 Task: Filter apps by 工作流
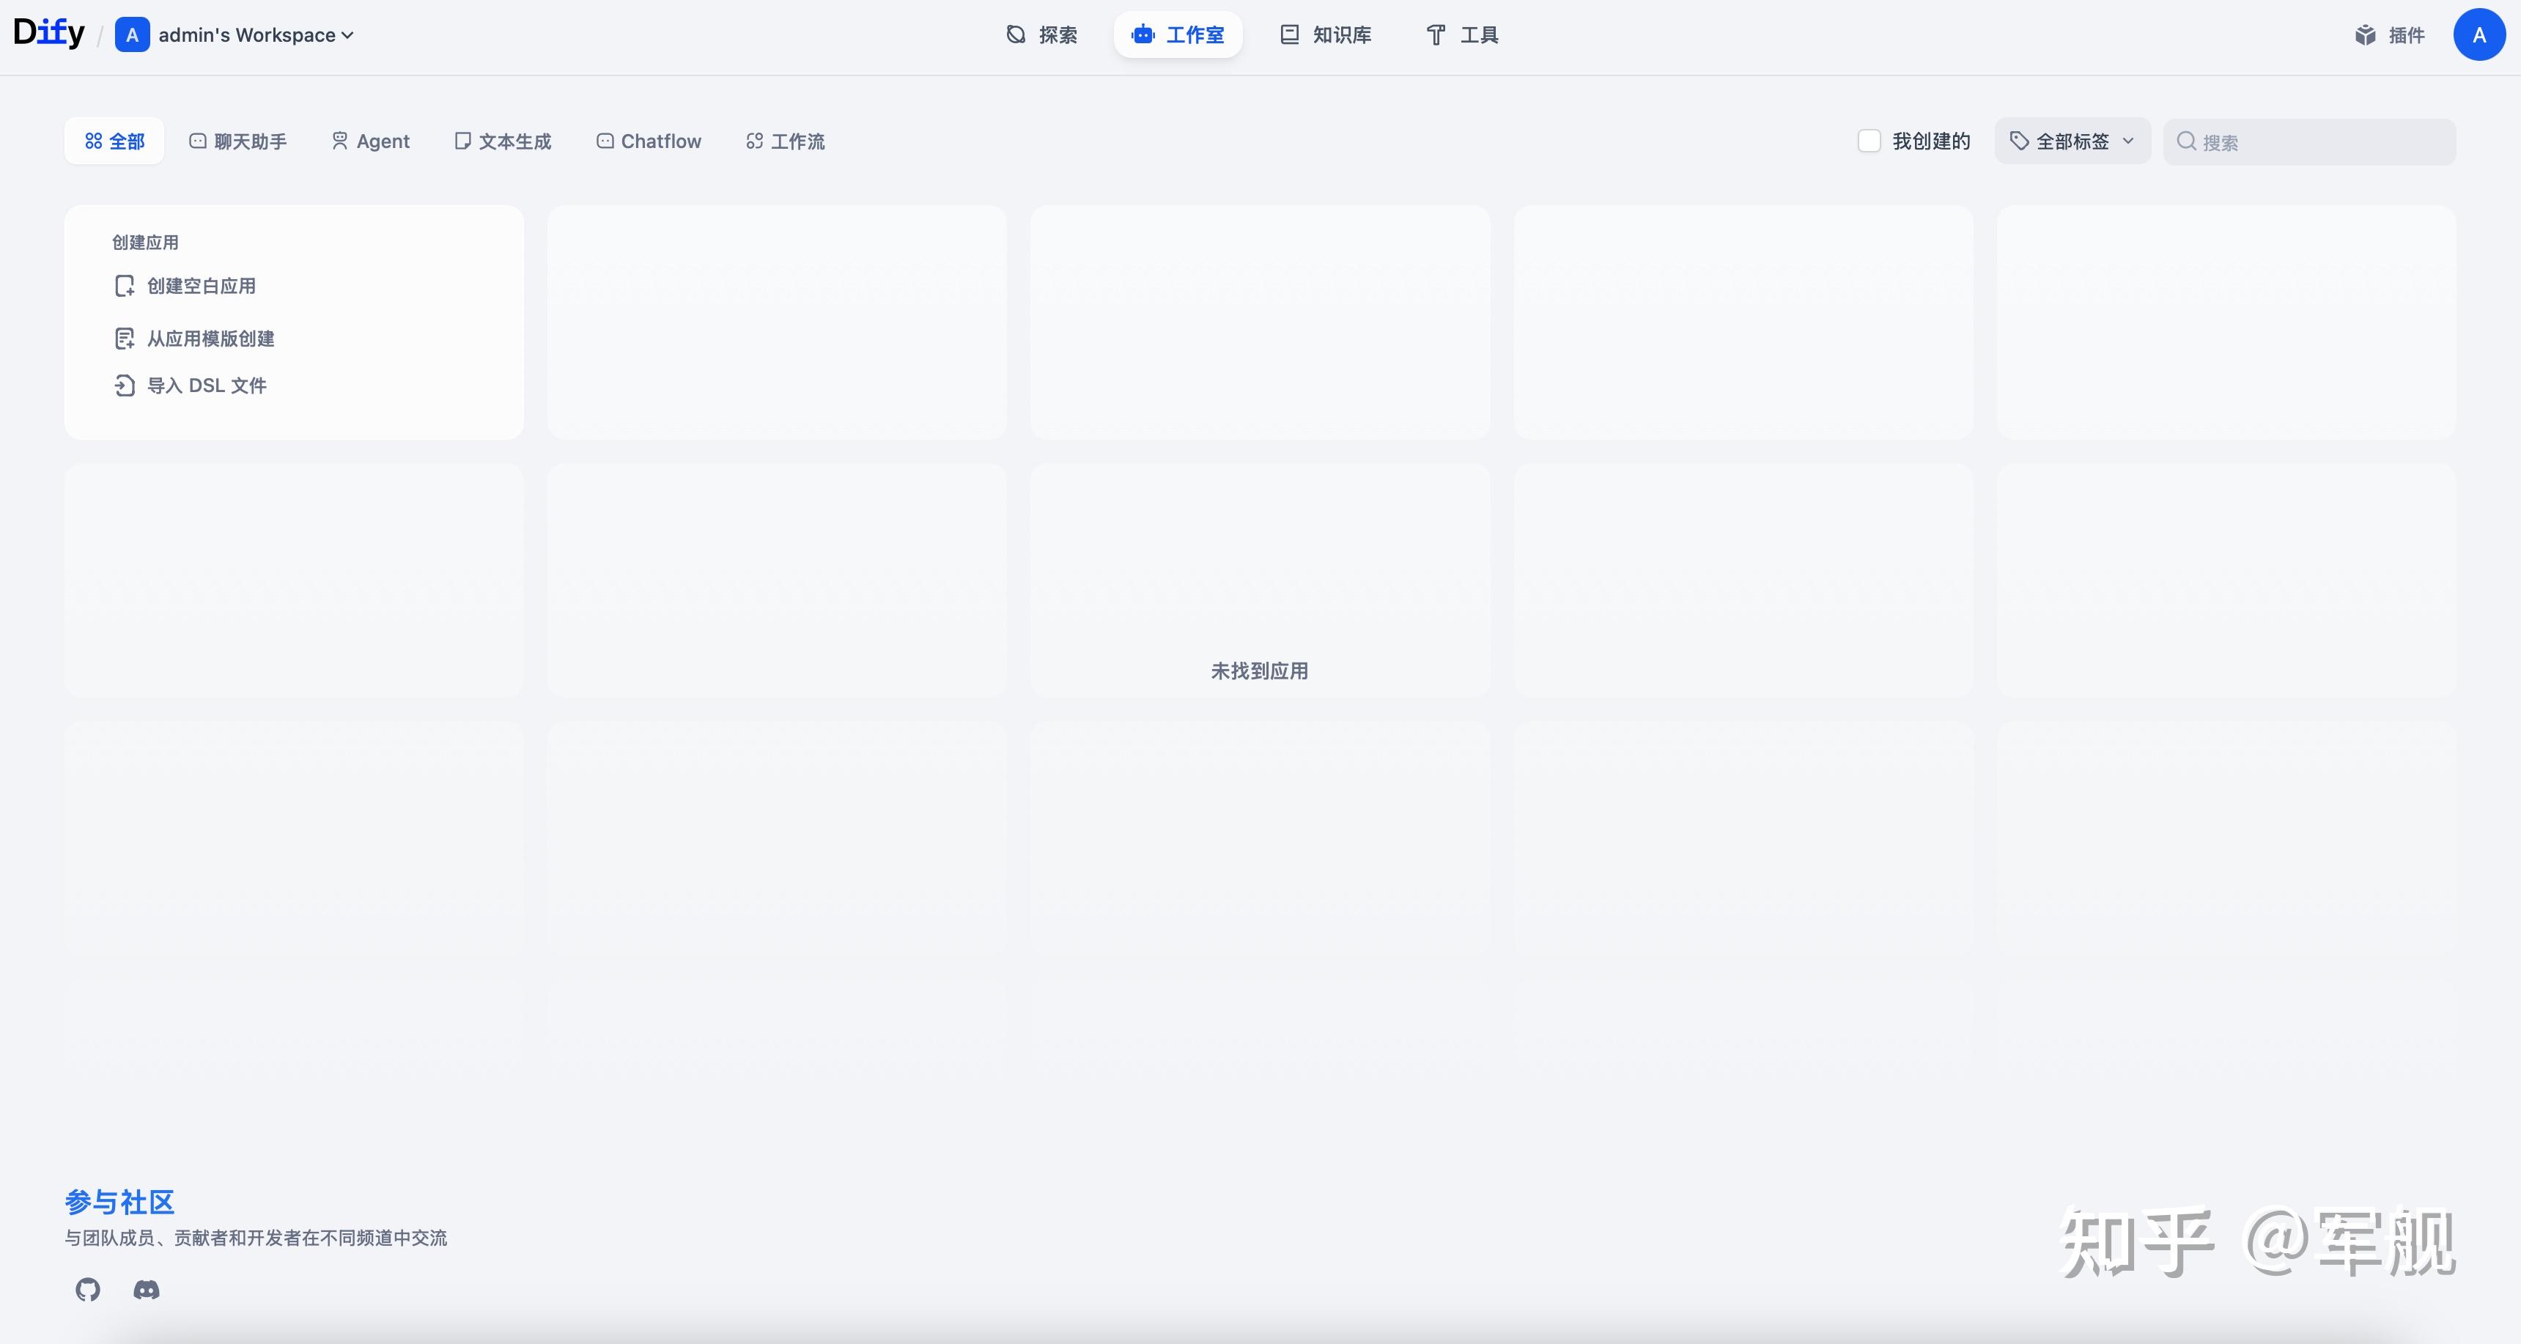pyautogui.click(x=785, y=141)
